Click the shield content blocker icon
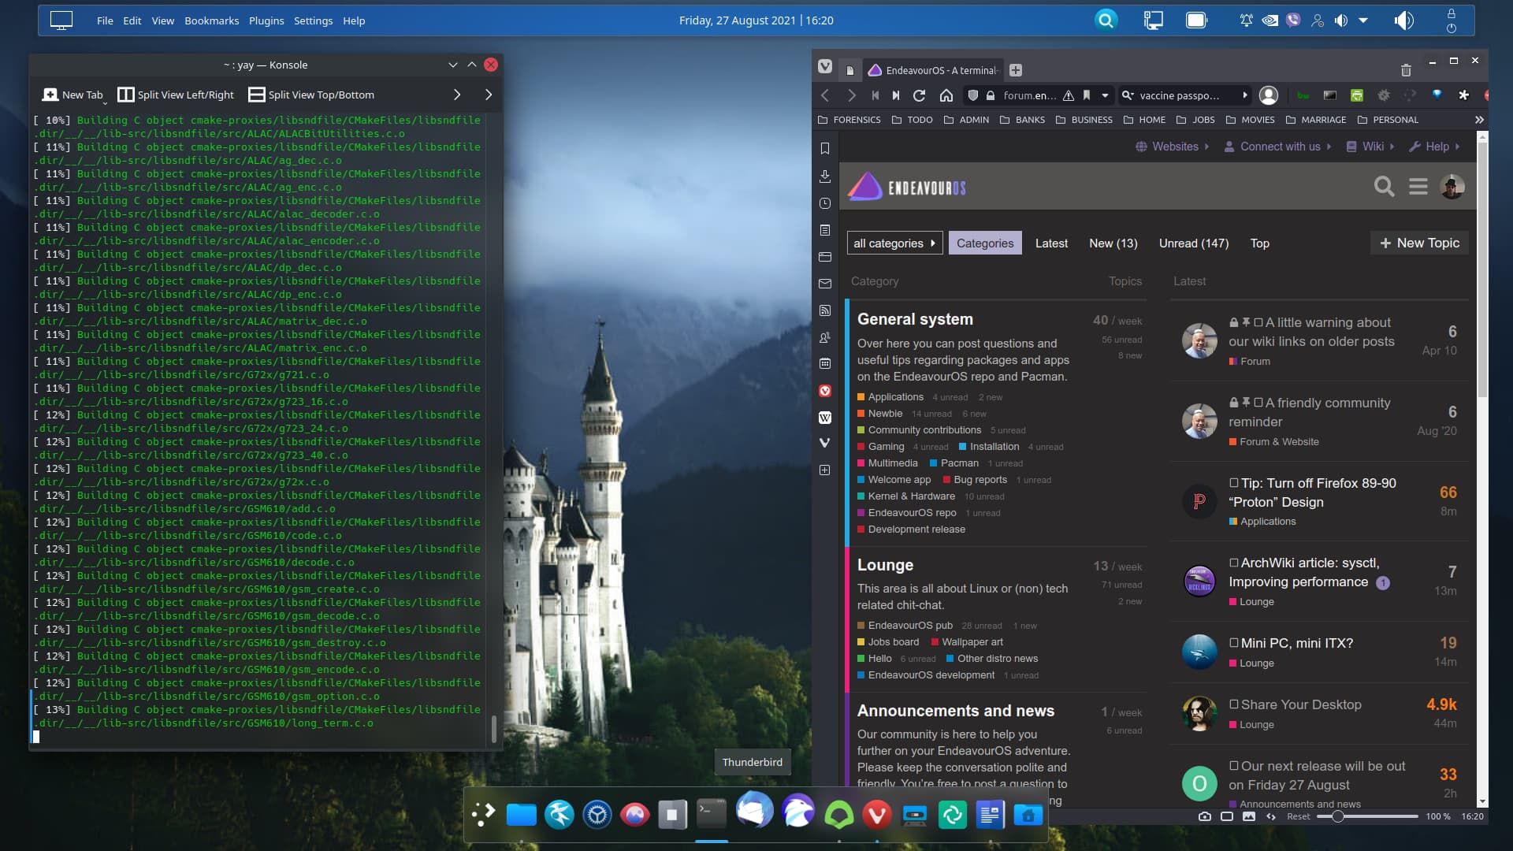This screenshot has height=851, width=1513. [973, 95]
